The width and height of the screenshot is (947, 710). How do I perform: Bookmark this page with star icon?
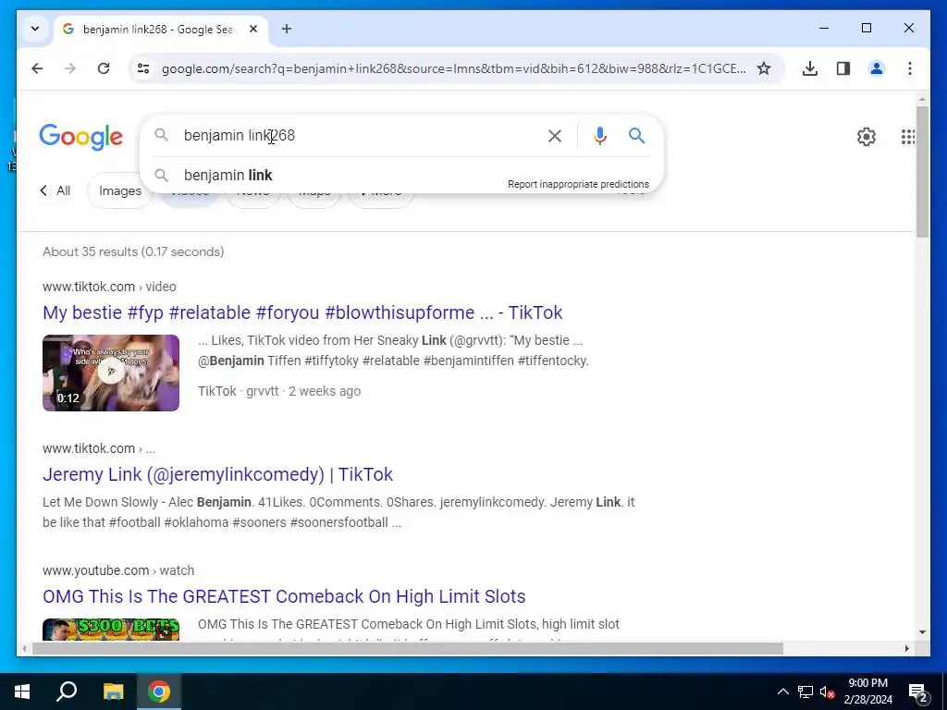click(x=764, y=68)
